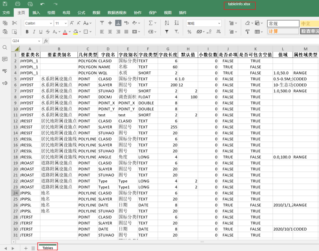Click the Print icon
319x251 pixels.
click(18, 4)
